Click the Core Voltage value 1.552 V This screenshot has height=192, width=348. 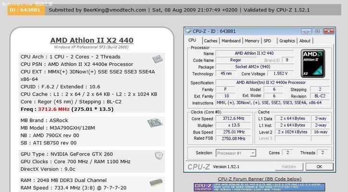click(x=281, y=73)
